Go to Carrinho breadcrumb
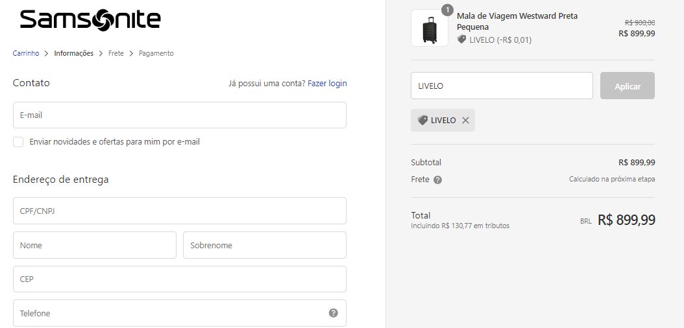684x328 pixels. tap(26, 53)
